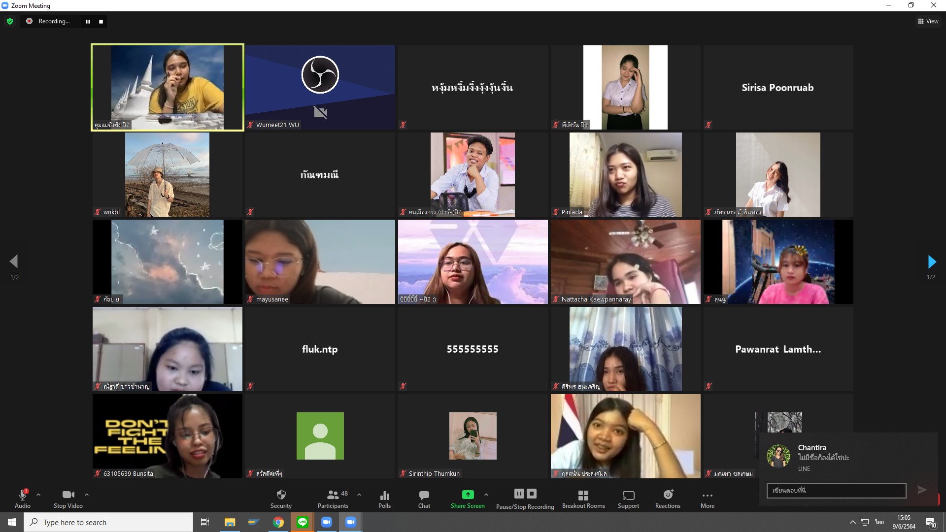
Task: Expand Share Screen options arrow
Action: (486, 495)
